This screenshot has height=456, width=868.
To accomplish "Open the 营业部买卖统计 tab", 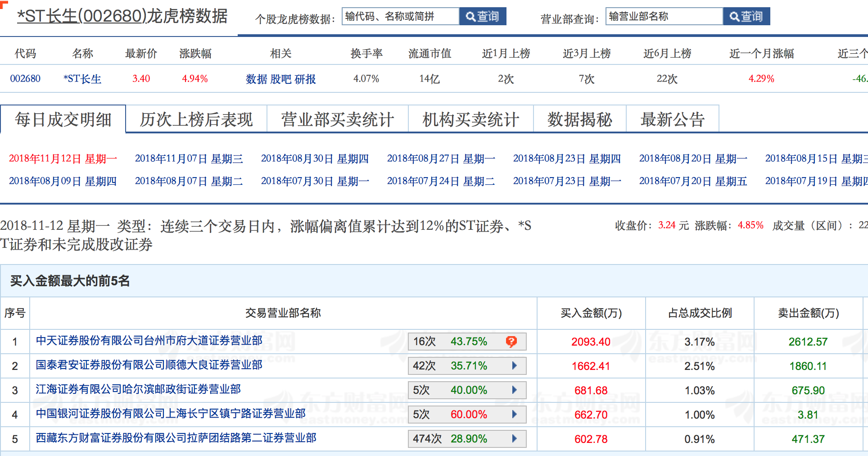I will pos(338,120).
